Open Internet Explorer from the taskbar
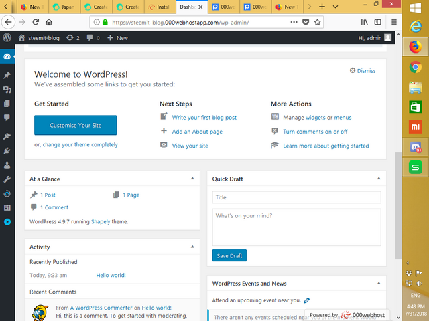 [416, 27]
